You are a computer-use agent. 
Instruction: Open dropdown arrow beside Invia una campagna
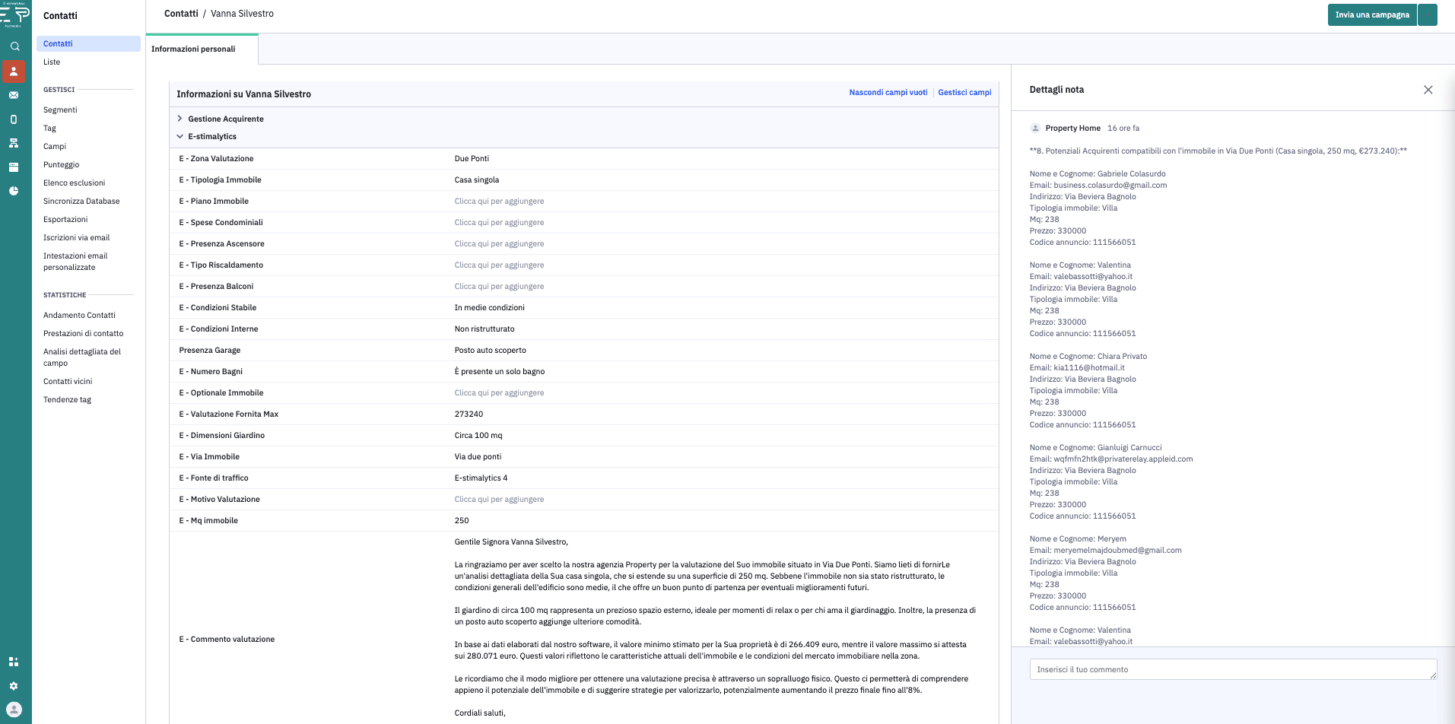(1428, 14)
